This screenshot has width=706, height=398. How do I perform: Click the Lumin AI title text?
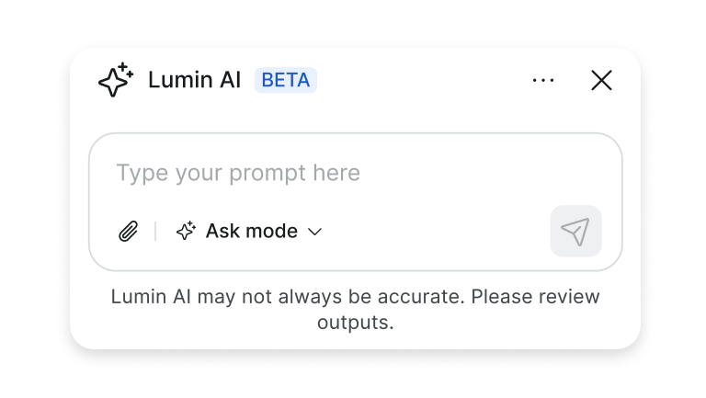pyautogui.click(x=194, y=81)
